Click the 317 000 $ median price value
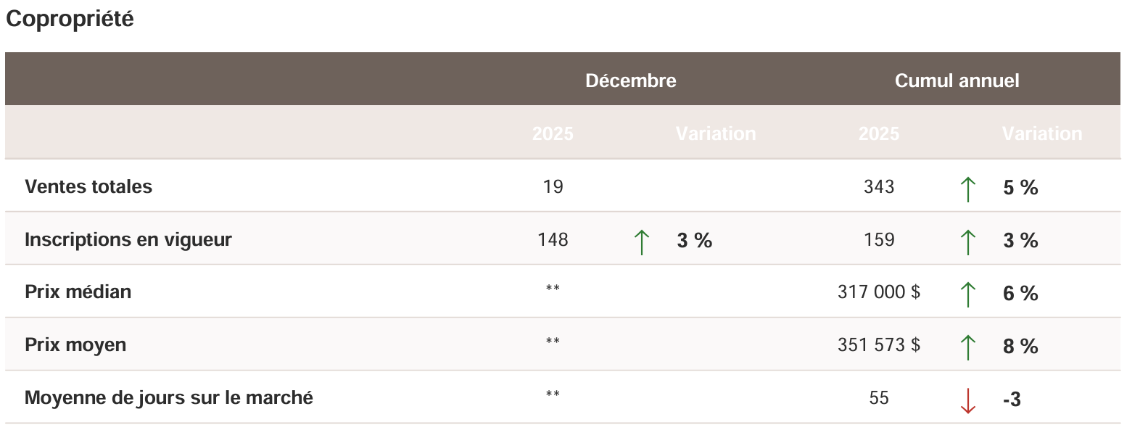Screen dimensions: 1148x446 (x=878, y=292)
